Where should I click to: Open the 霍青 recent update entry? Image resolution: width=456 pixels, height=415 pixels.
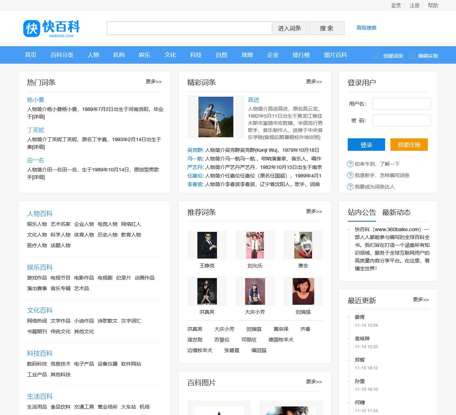(360, 317)
